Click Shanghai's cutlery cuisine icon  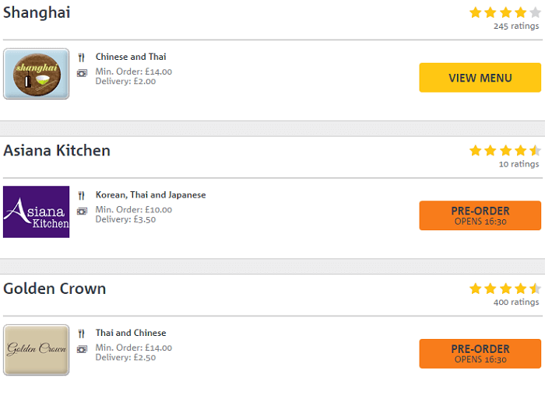point(81,58)
